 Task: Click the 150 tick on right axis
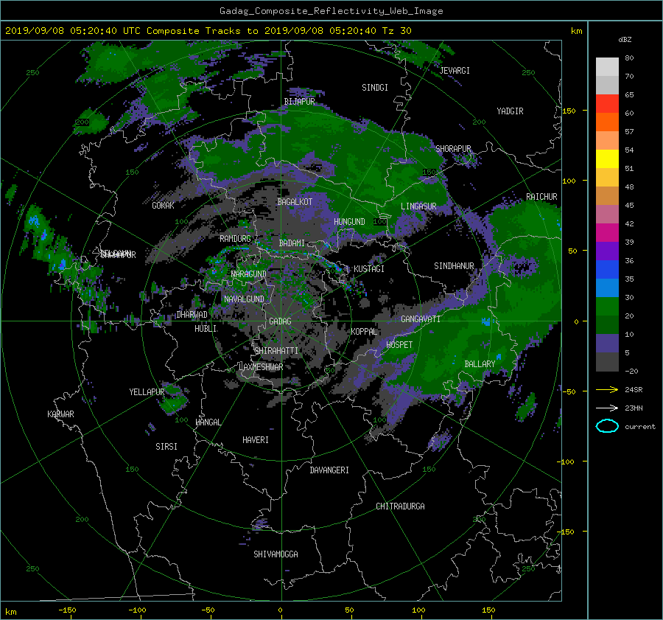point(569,111)
